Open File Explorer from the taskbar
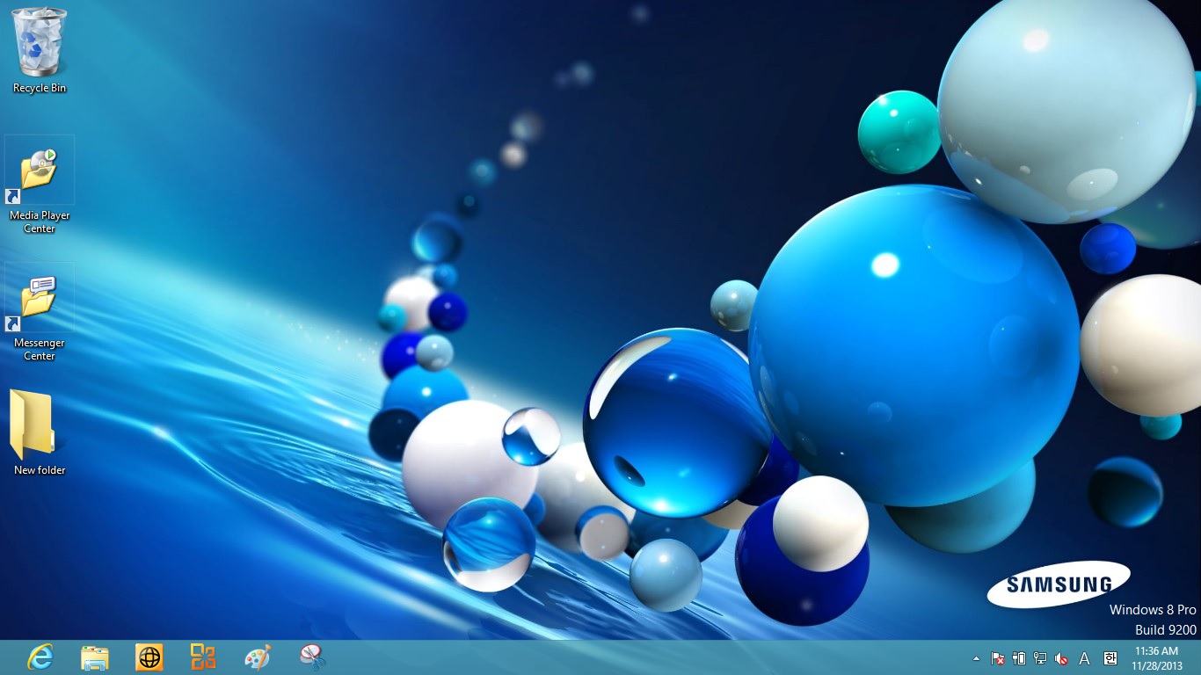 [x=95, y=657]
